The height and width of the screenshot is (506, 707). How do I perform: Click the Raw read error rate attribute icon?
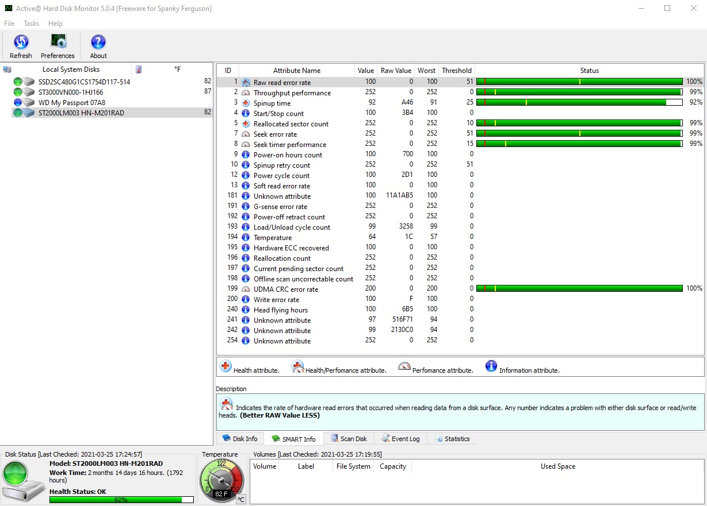point(246,83)
